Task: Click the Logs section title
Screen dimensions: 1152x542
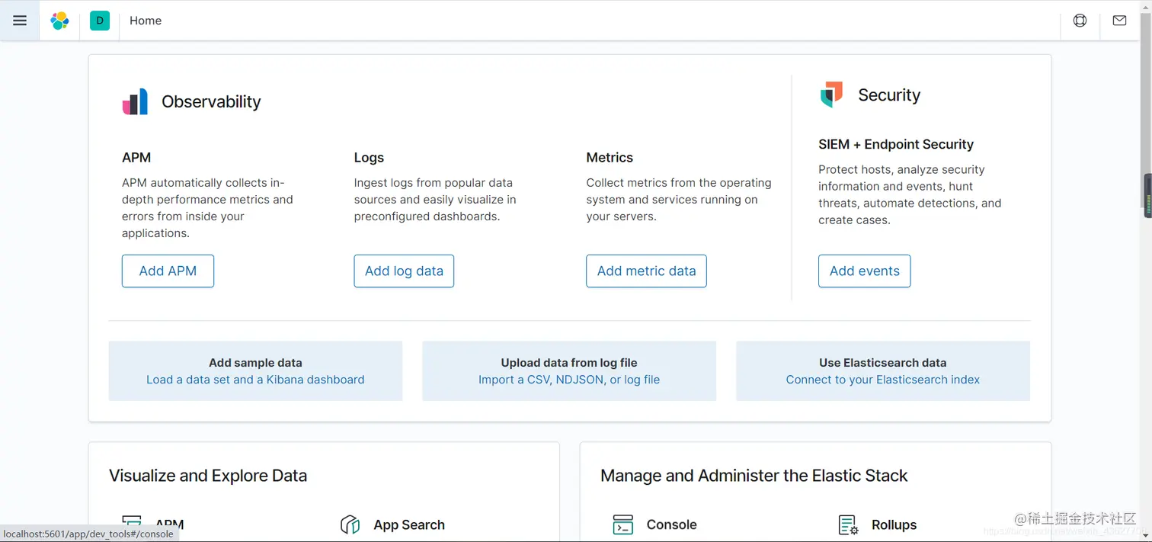Action: click(369, 157)
